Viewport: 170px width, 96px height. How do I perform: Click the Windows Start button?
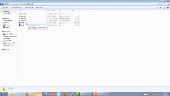(3, 94)
